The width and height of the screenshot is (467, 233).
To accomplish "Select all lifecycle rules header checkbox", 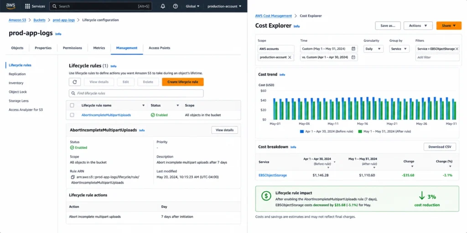I will tap(72, 105).
